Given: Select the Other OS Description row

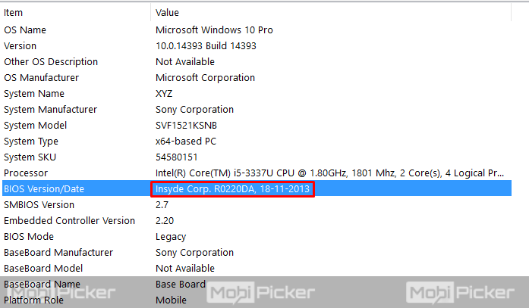Looking at the screenshot, I should (x=51, y=61).
